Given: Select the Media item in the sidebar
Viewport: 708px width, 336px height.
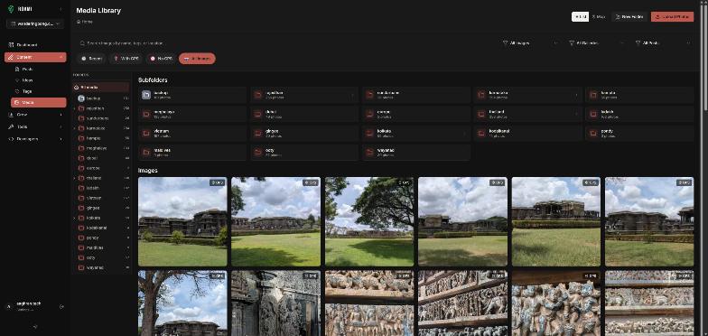Looking at the screenshot, I should coord(38,103).
